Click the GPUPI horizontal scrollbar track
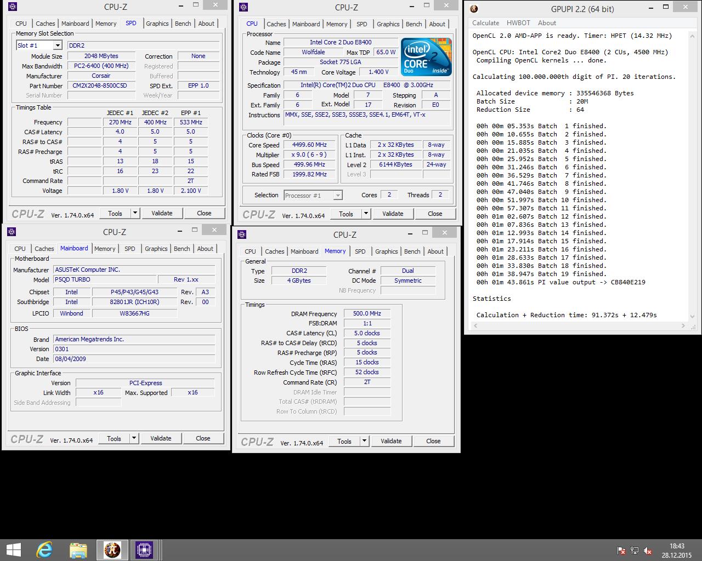This screenshot has height=561, width=702. tap(579, 325)
